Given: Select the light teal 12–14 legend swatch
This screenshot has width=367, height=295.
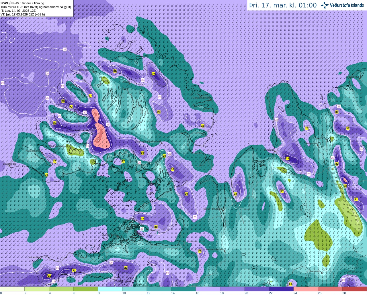Looking at the screenshot, I should pos(159,289).
